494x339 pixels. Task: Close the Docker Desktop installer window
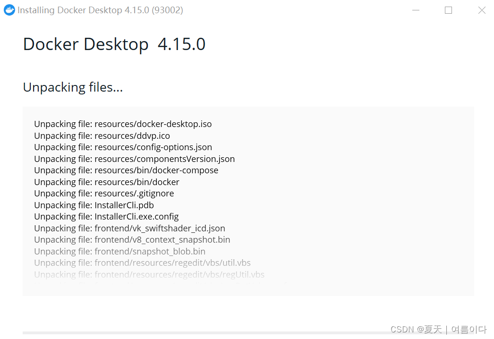482,10
